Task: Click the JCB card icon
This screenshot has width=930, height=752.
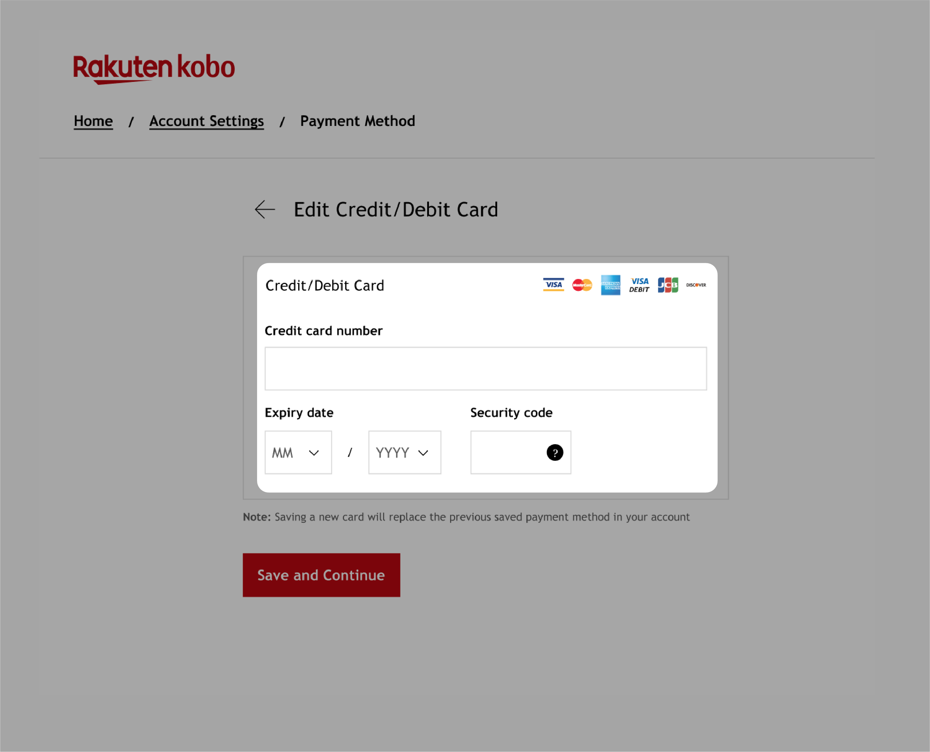Action: click(667, 285)
